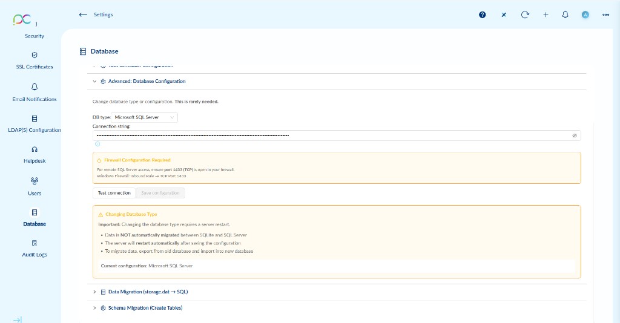Click the Test connection button
The height and width of the screenshot is (323, 620).
(114, 193)
